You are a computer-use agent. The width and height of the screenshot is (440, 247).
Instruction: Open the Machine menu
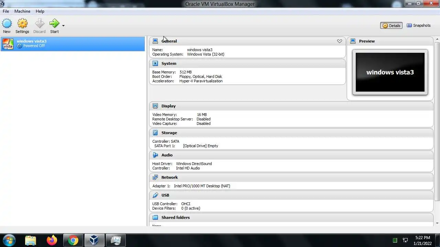coord(22,11)
